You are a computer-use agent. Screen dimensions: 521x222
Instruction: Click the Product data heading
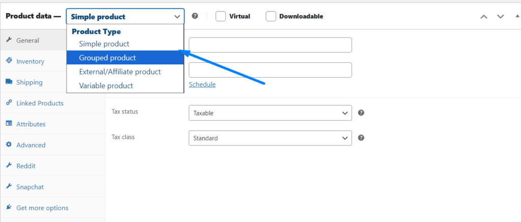click(x=33, y=16)
